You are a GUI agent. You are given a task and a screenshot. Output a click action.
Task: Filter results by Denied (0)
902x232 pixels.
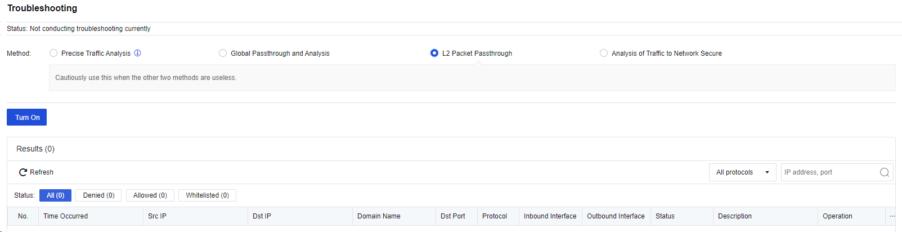(x=98, y=195)
